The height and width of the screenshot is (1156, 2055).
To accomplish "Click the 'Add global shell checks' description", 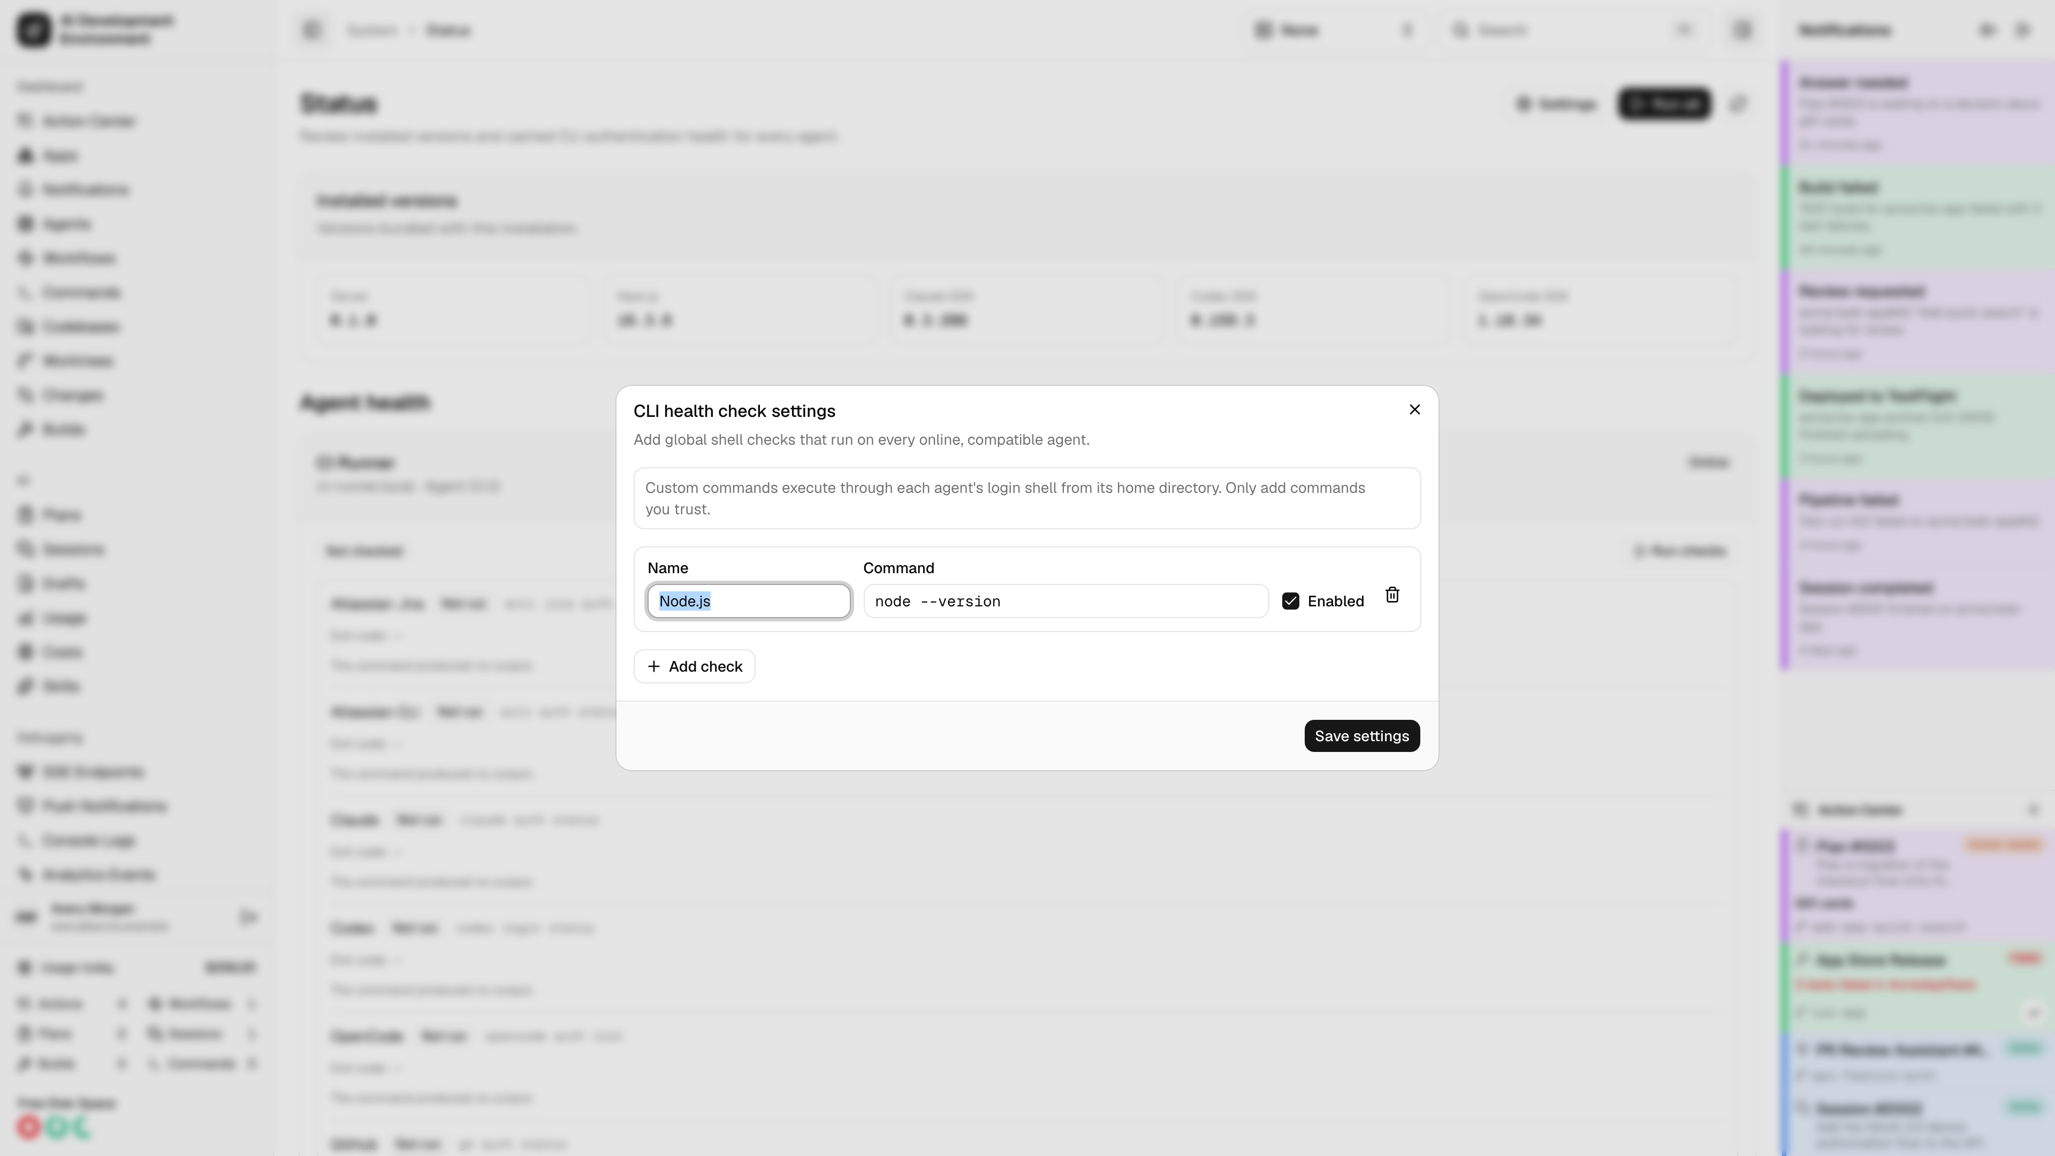I will [x=861, y=439].
